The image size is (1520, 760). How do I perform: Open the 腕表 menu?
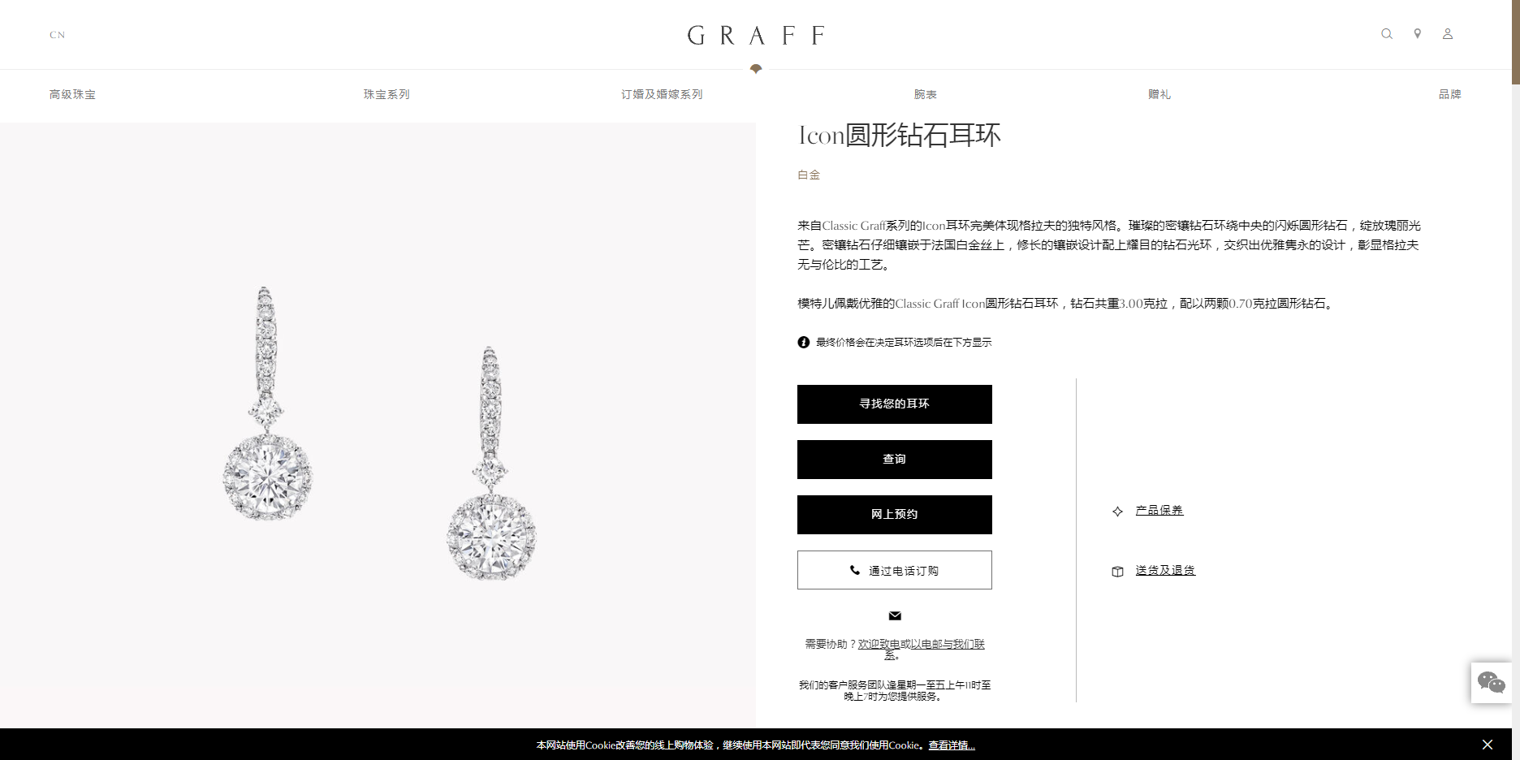(x=926, y=94)
